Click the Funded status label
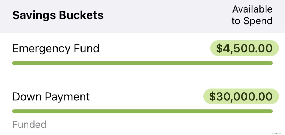 click(29, 124)
